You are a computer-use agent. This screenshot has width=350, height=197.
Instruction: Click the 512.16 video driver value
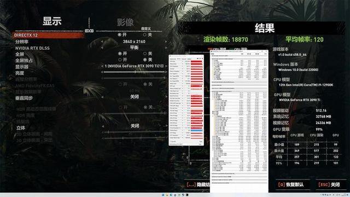pyautogui.click(x=321, y=111)
